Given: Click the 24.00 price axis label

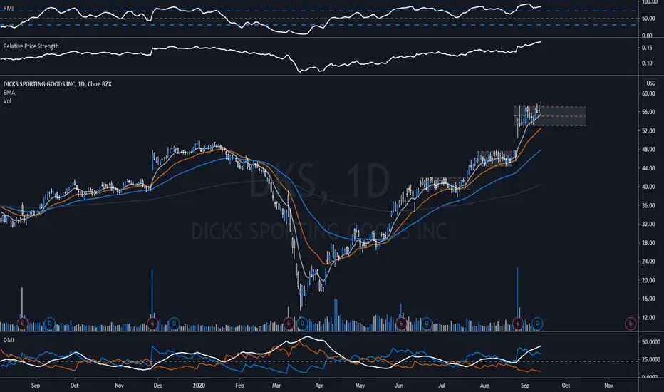Looking at the screenshot, I should coord(648,262).
